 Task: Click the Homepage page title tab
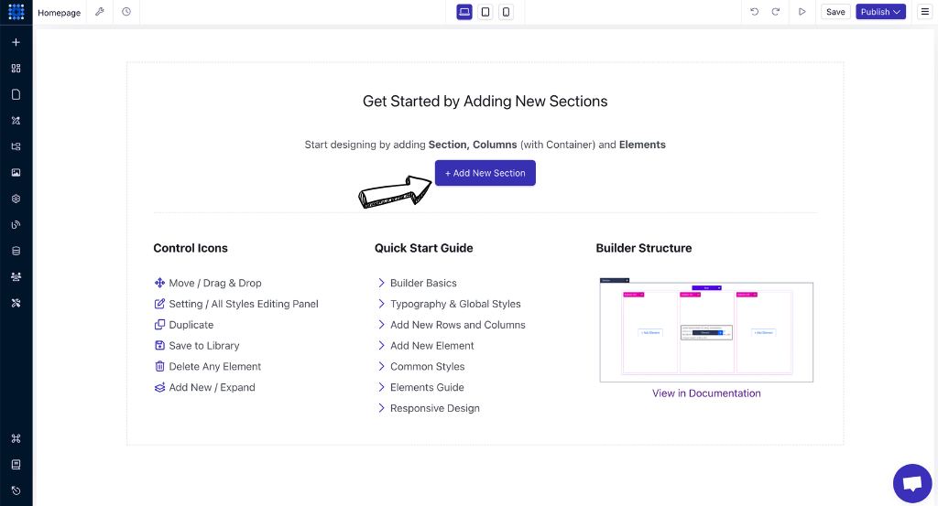coord(60,13)
